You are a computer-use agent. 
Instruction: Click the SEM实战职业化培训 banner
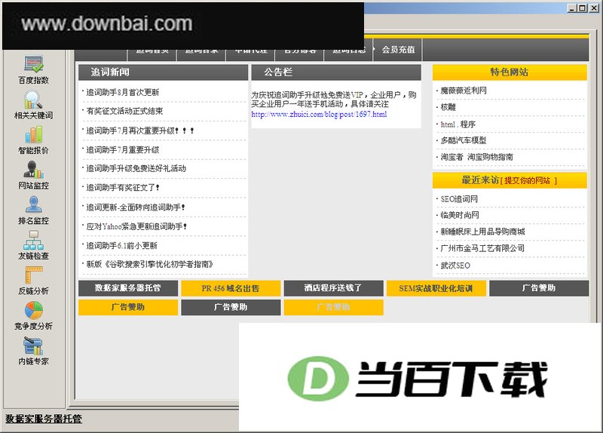[x=436, y=288]
